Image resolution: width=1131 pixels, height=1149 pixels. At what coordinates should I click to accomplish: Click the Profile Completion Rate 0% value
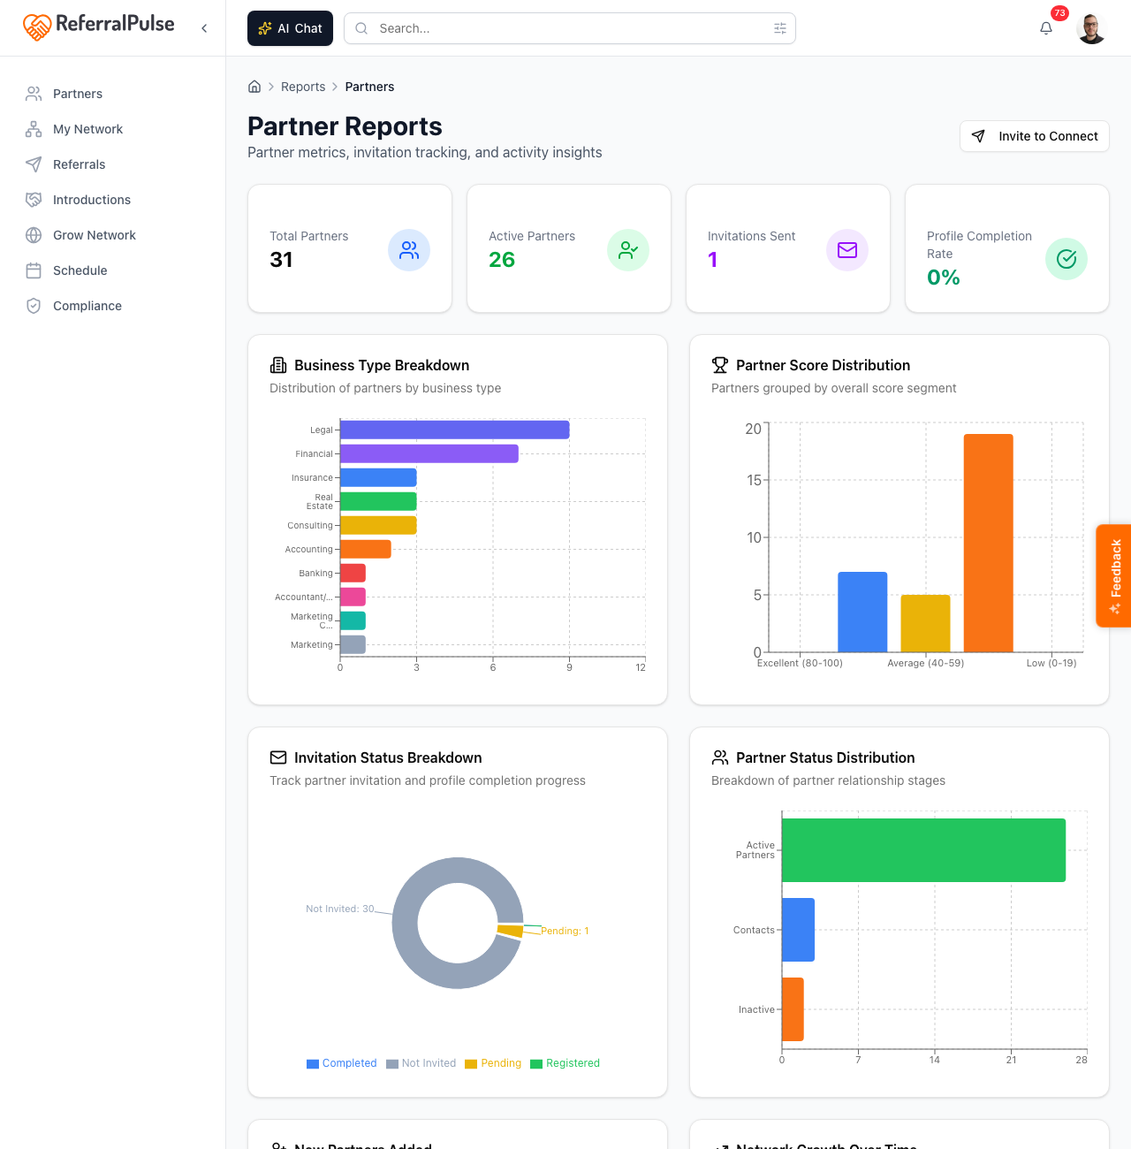(944, 278)
